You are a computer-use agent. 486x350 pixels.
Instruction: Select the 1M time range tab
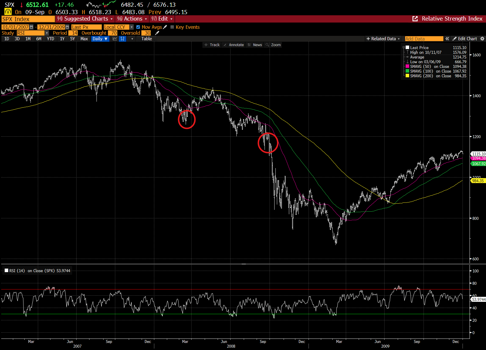pyautogui.click(x=28, y=39)
